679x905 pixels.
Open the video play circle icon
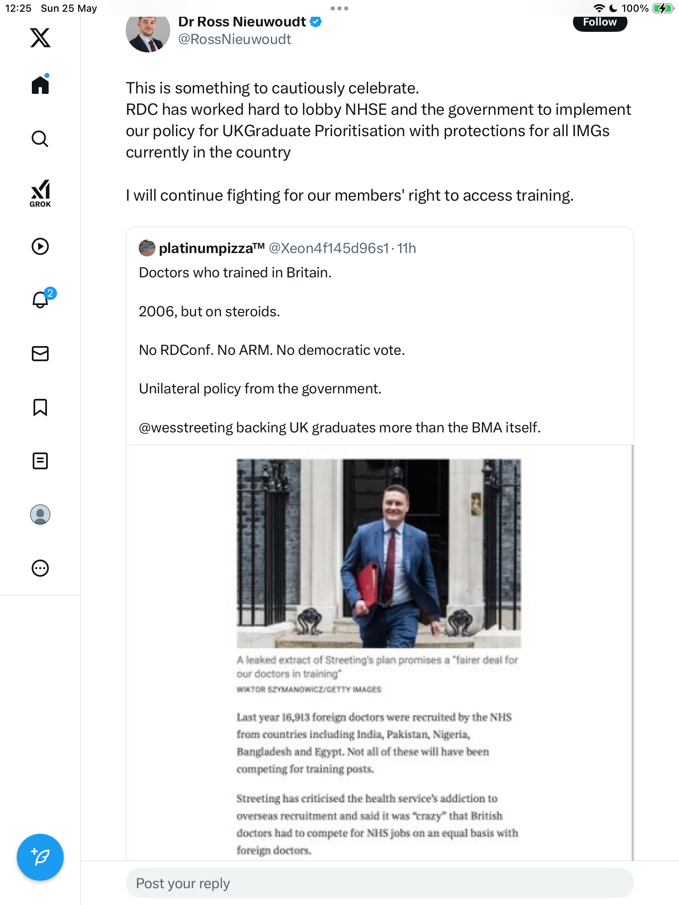click(x=40, y=246)
